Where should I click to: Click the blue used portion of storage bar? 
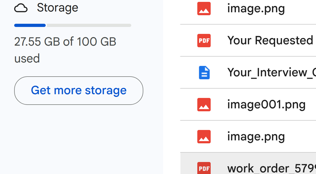click(30, 25)
